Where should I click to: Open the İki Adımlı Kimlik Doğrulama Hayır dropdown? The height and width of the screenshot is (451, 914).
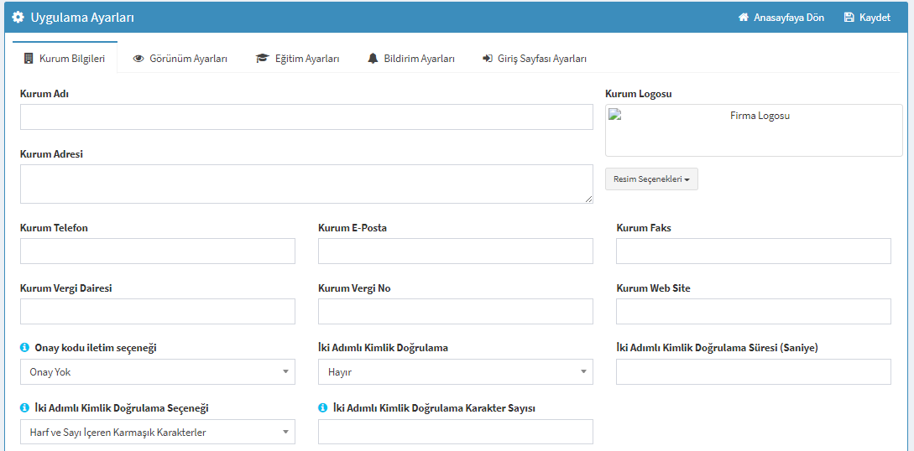pyautogui.click(x=455, y=372)
